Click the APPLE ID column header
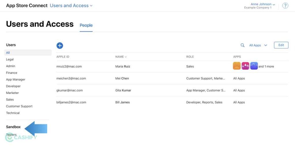The width and height of the screenshot is (295, 147). 63,57
